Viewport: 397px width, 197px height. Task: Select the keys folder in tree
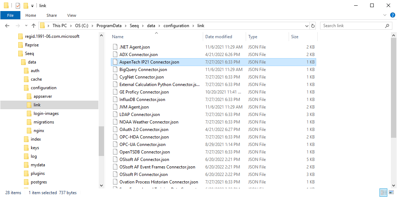point(35,148)
